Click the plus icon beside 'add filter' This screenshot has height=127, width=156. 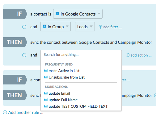(x=100, y=27)
